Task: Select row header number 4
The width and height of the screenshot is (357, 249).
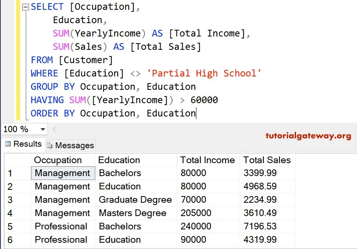Action: pos(18,213)
